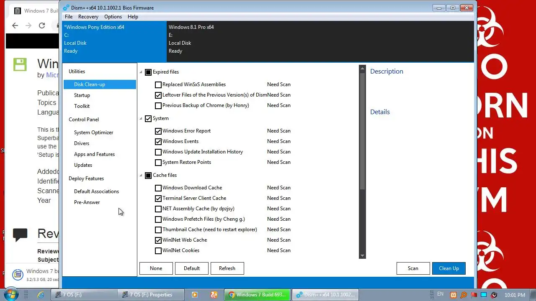Image resolution: width=536 pixels, height=301 pixels.
Task: Click the forward arrow in Chrome
Action: click(x=28, y=26)
